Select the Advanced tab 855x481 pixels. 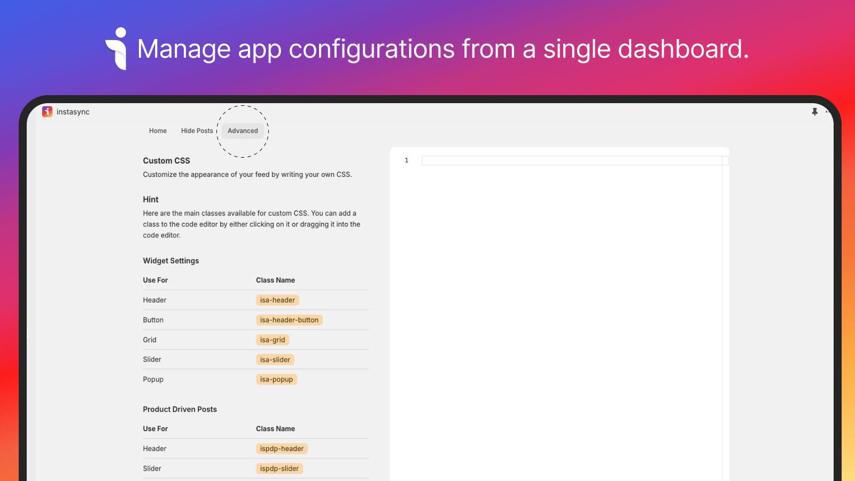[x=243, y=131]
